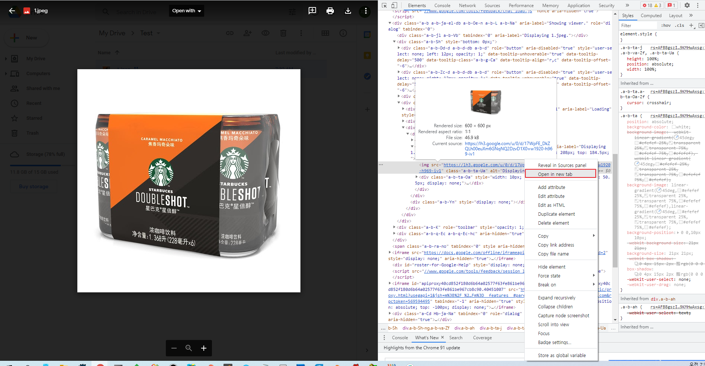Switch to the Network panel tab

pyautogui.click(x=467, y=6)
